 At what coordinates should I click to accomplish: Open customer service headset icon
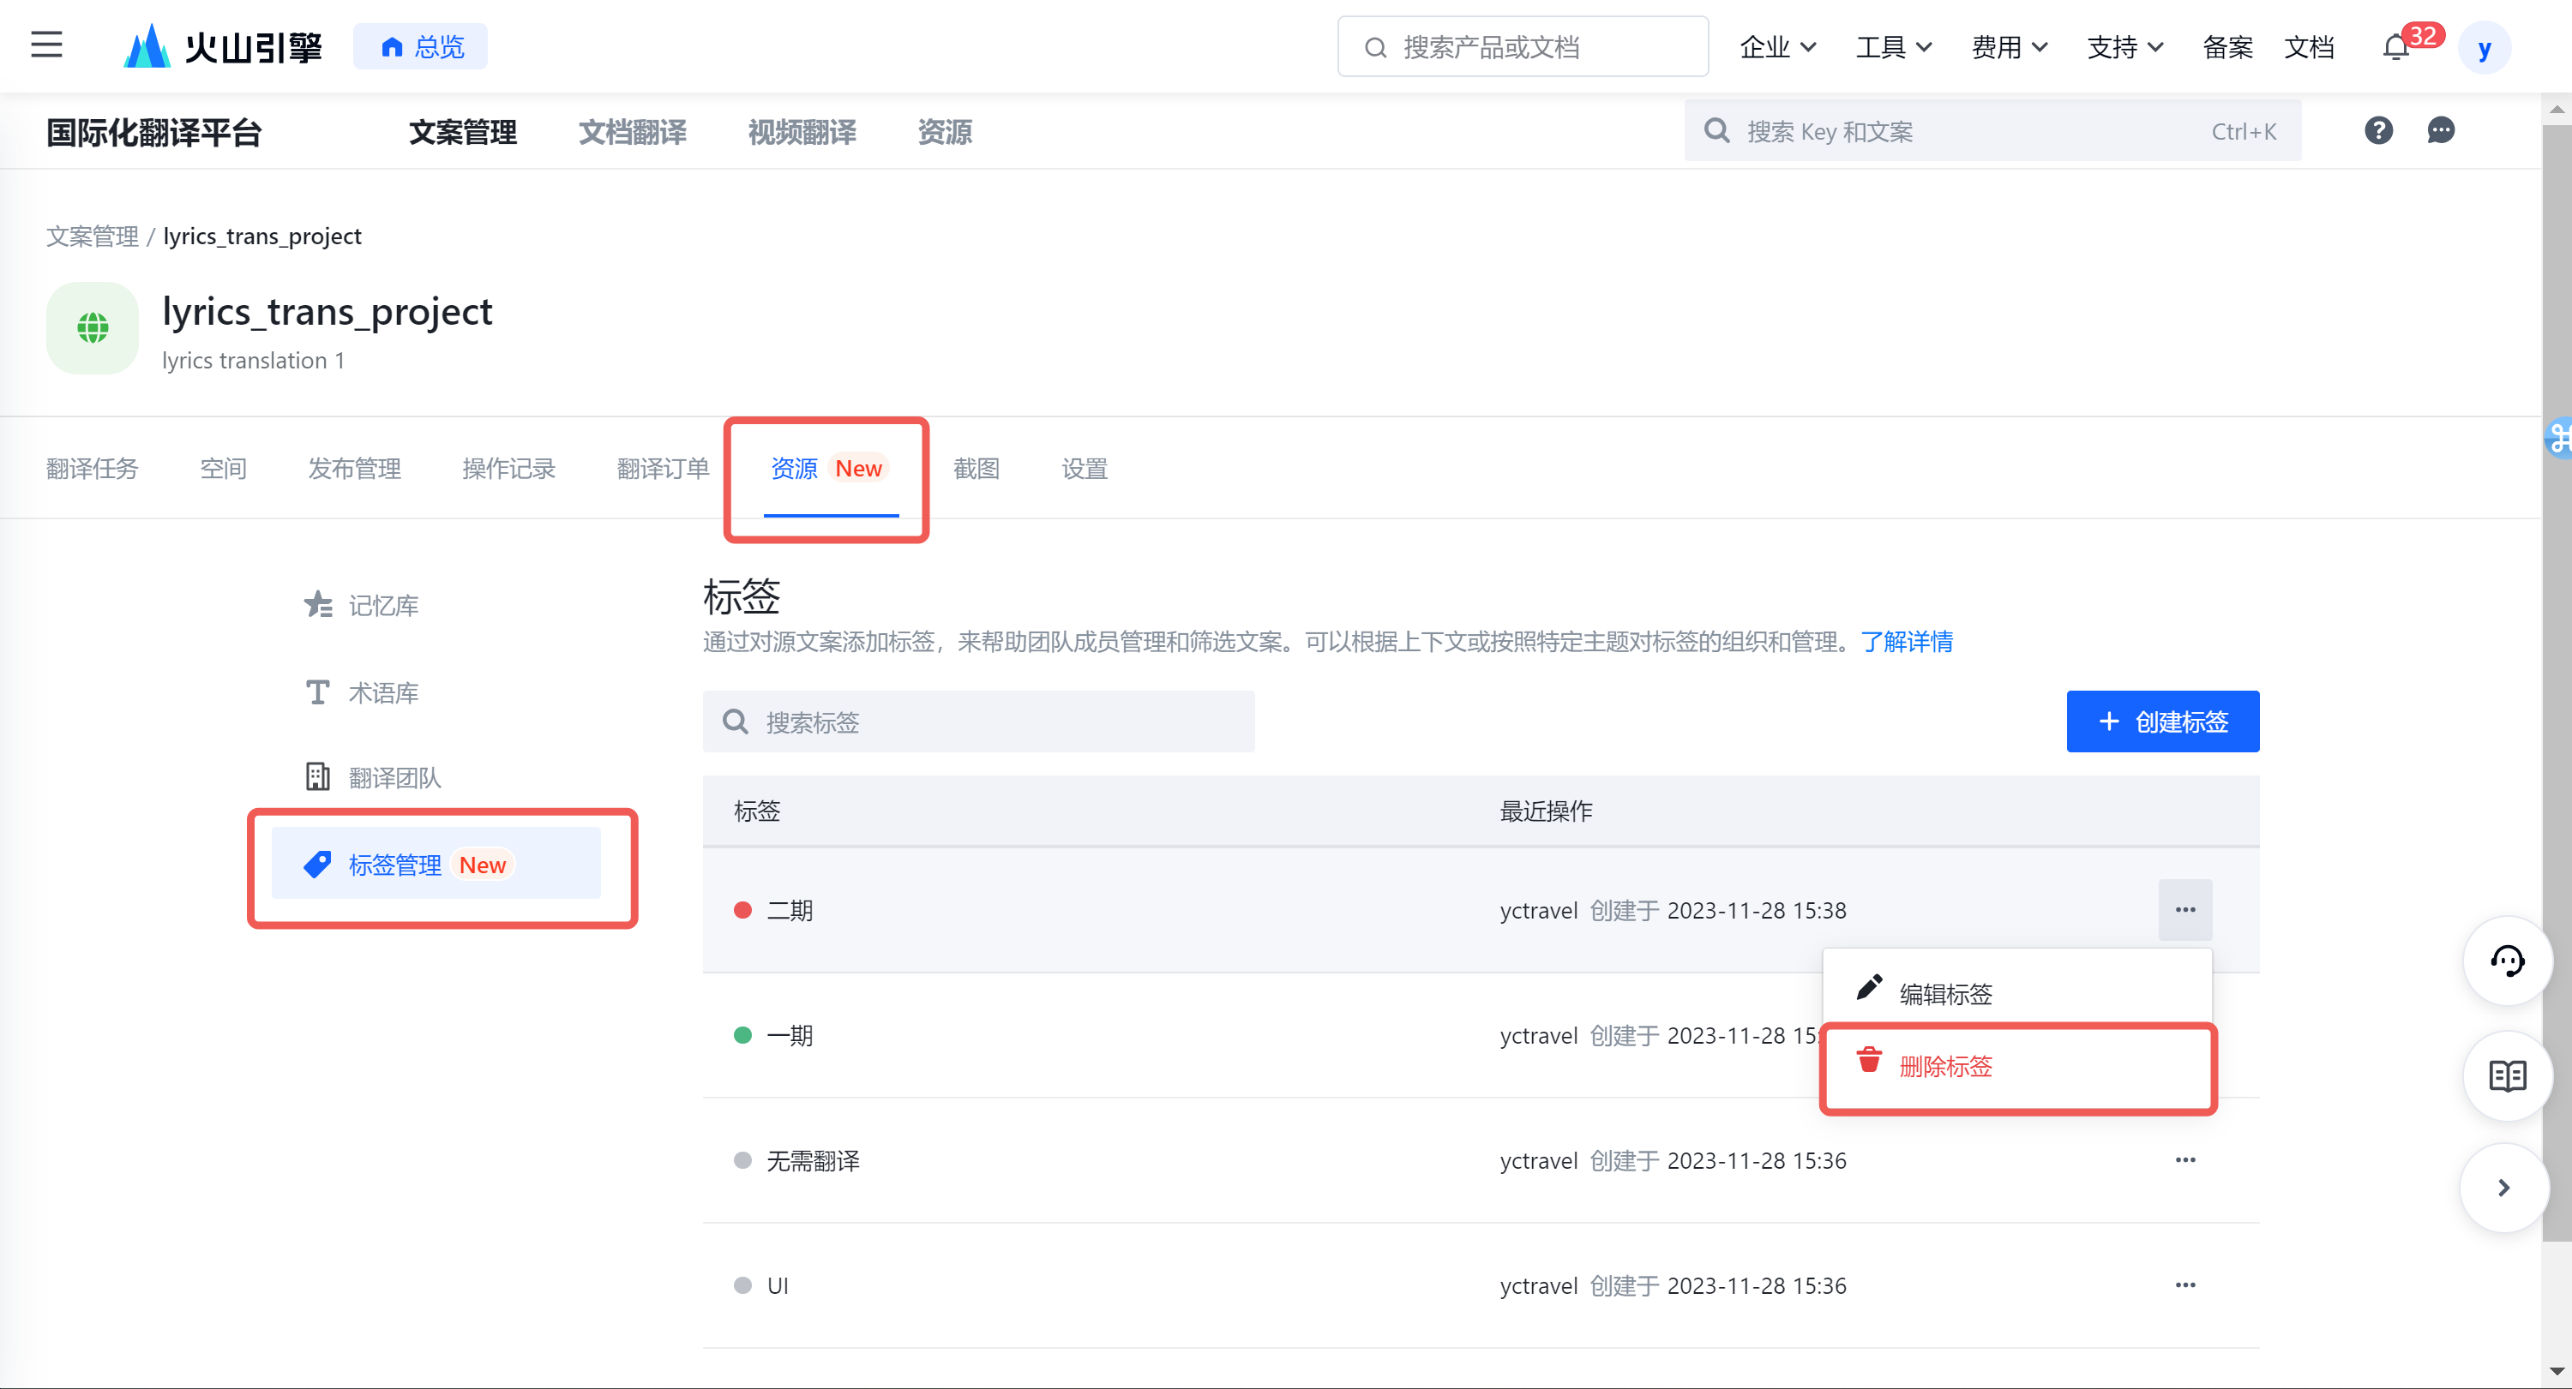[x=2507, y=961]
